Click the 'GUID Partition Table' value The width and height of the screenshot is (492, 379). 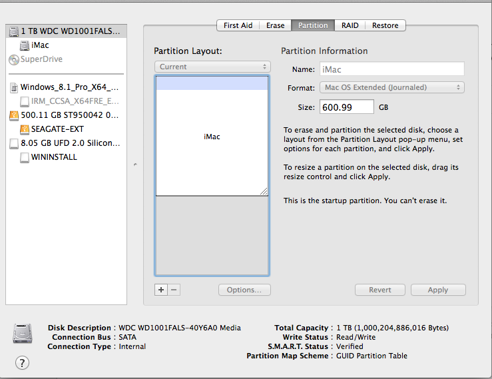coord(371,356)
